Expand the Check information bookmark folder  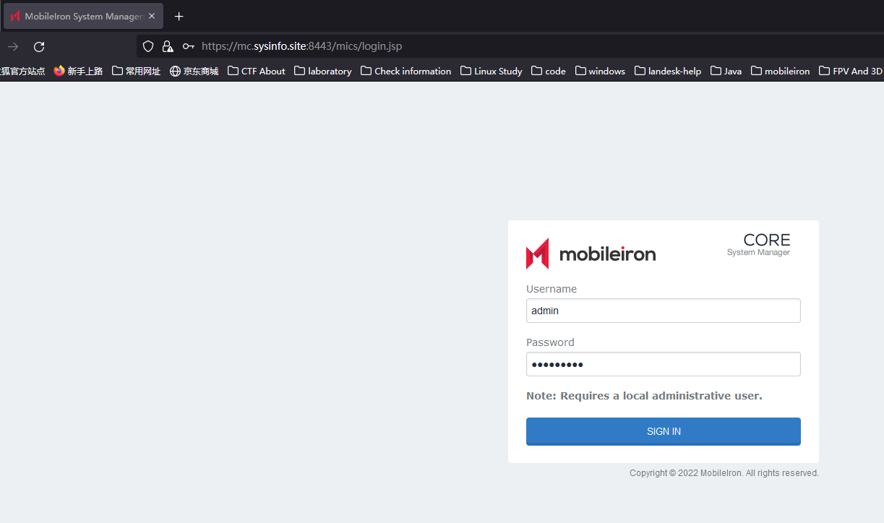405,71
